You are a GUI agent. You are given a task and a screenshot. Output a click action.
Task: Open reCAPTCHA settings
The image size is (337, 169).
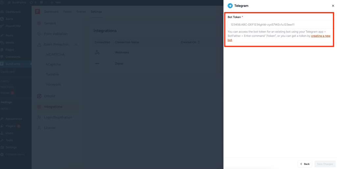click(55, 54)
